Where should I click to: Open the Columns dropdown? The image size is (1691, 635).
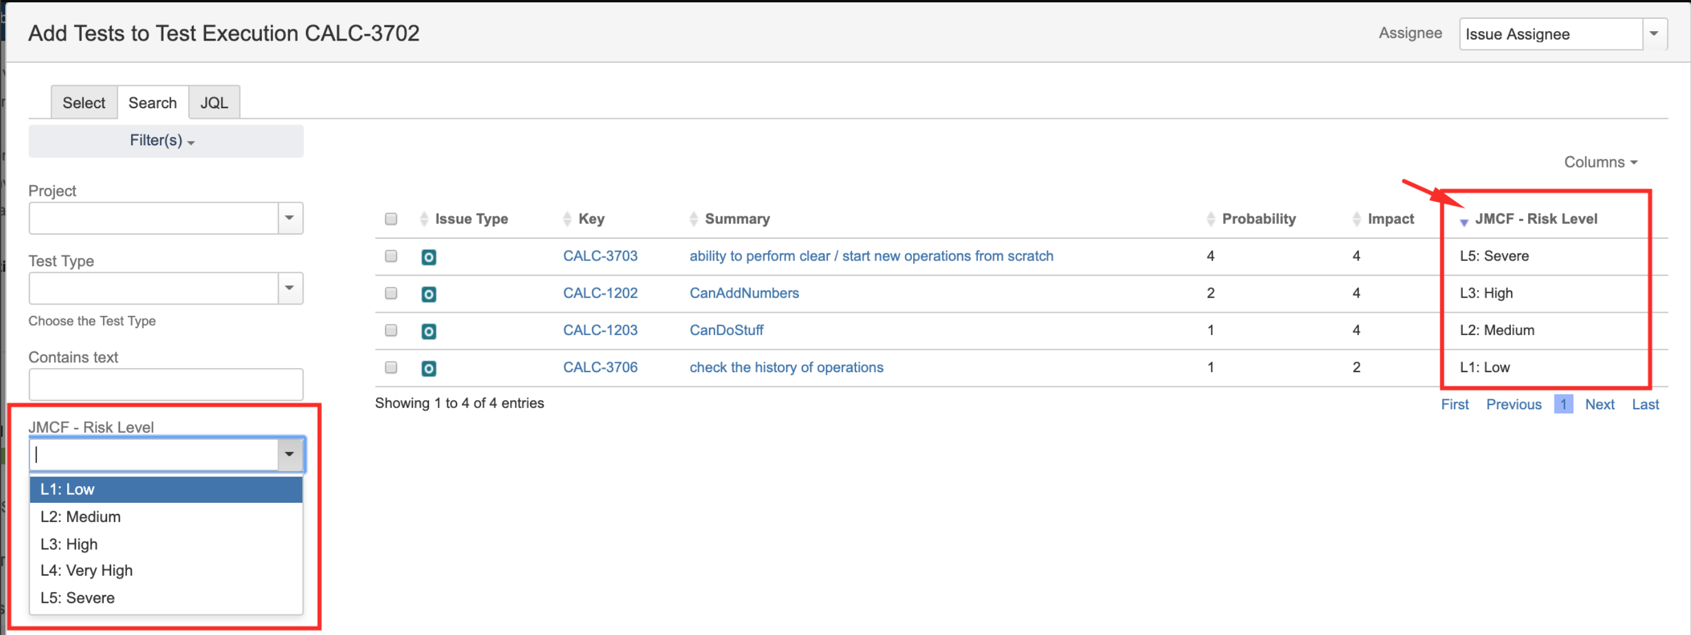[x=1600, y=162]
